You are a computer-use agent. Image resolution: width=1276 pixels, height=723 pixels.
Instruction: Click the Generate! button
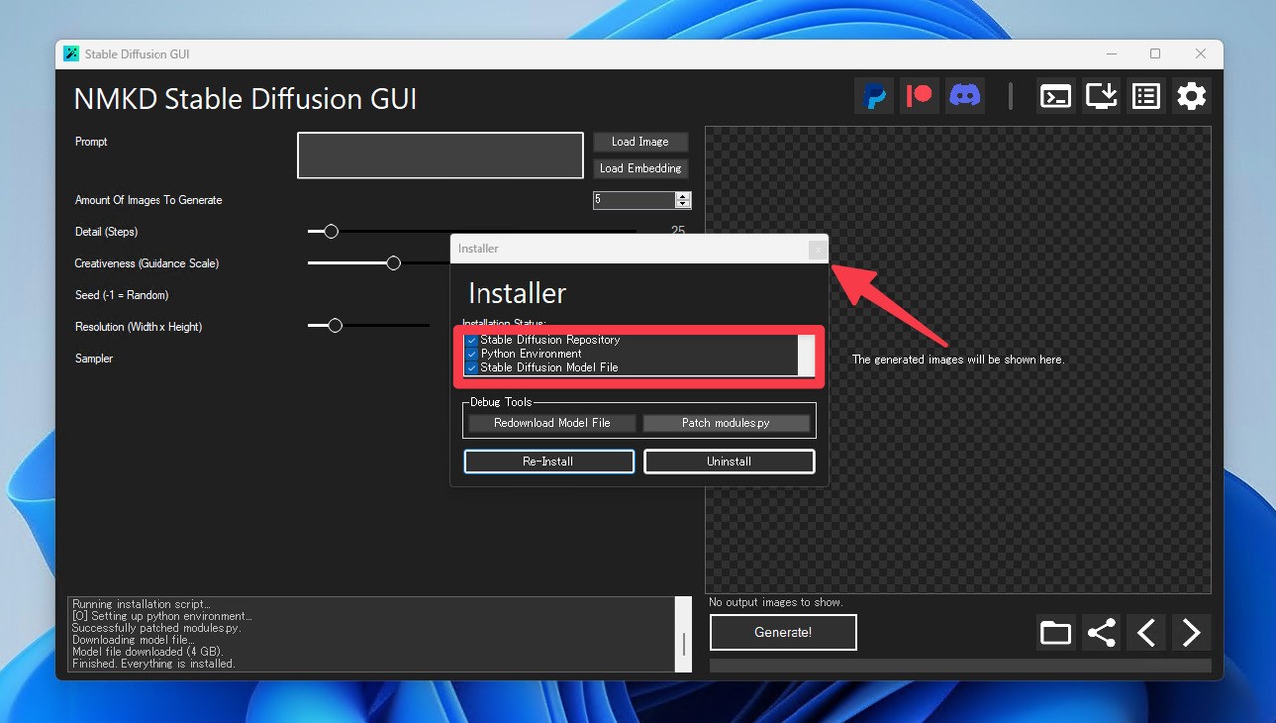(x=783, y=632)
